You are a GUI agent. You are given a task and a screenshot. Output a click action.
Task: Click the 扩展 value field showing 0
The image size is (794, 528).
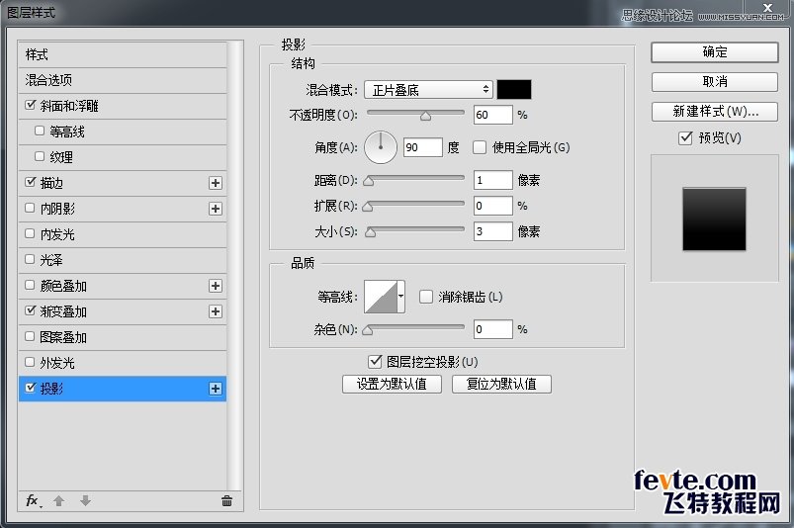click(492, 206)
